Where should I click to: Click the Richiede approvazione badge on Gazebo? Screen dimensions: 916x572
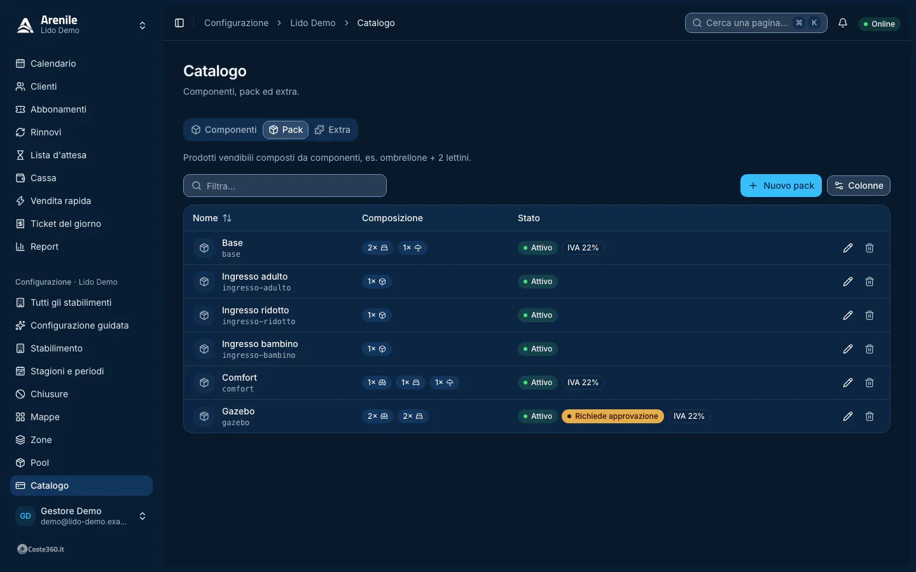(613, 416)
